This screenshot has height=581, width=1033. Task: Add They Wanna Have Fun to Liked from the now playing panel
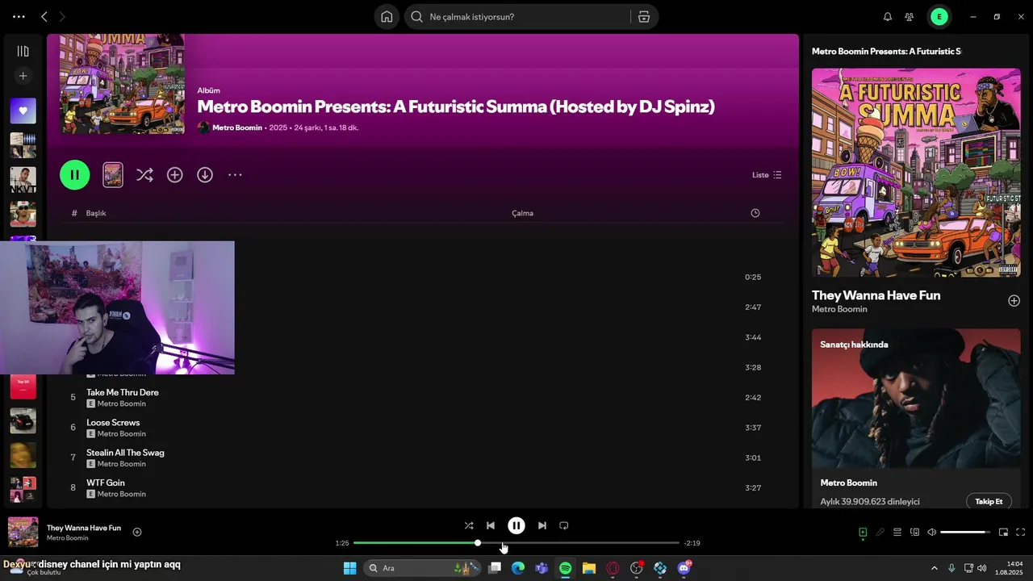pyautogui.click(x=1014, y=301)
